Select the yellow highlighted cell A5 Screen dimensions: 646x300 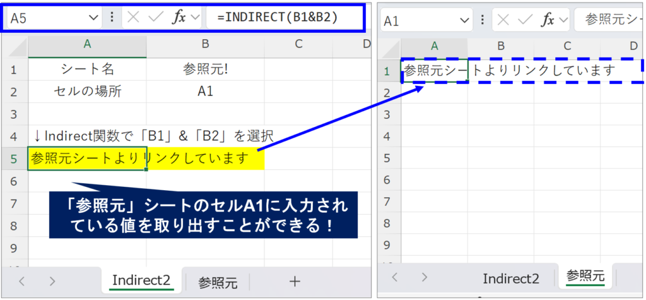pyautogui.click(x=87, y=158)
